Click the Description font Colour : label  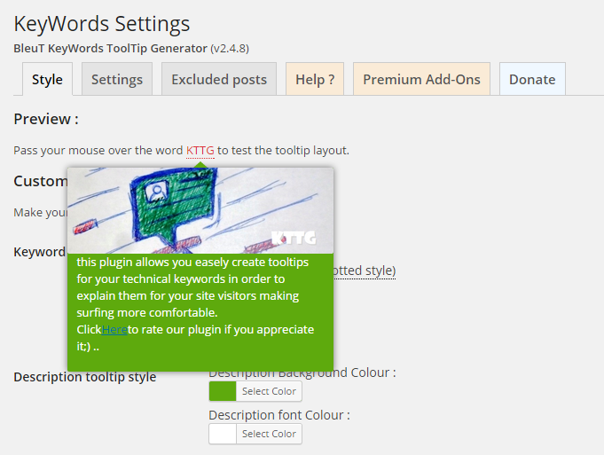click(279, 415)
